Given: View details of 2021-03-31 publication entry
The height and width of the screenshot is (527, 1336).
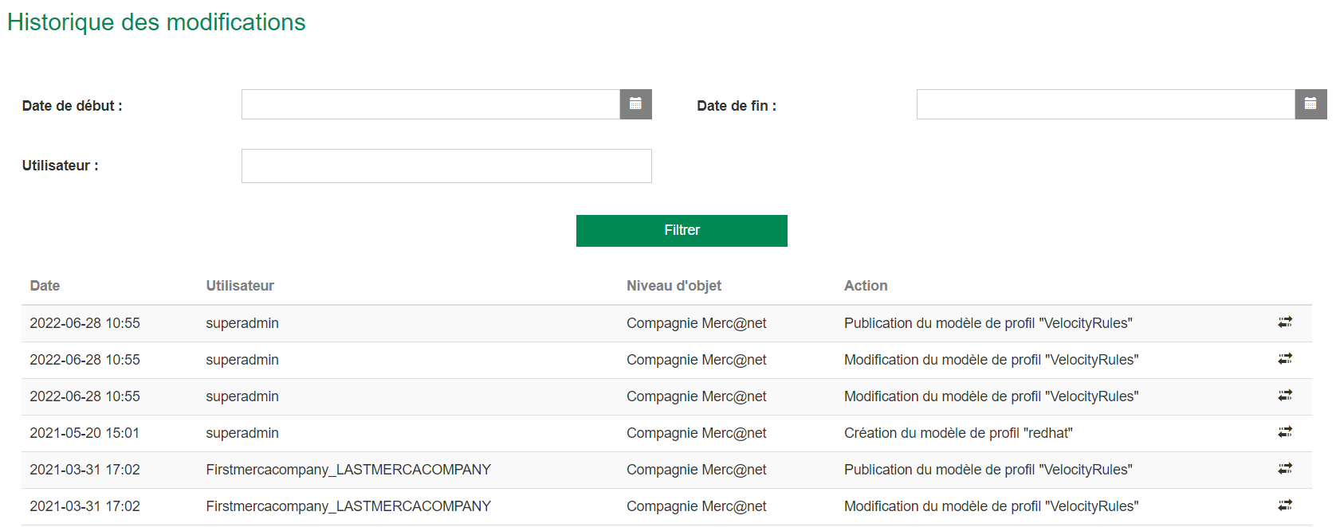Looking at the screenshot, I should (1284, 469).
